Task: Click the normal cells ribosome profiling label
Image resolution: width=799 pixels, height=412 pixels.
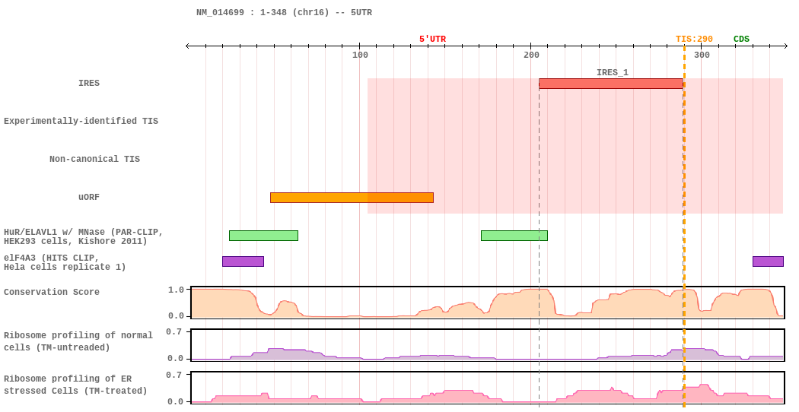Action: tap(78, 341)
